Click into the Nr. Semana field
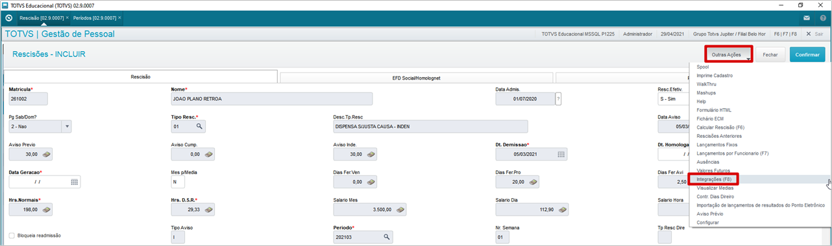Viewport: 832px width, 246px height. (502, 238)
